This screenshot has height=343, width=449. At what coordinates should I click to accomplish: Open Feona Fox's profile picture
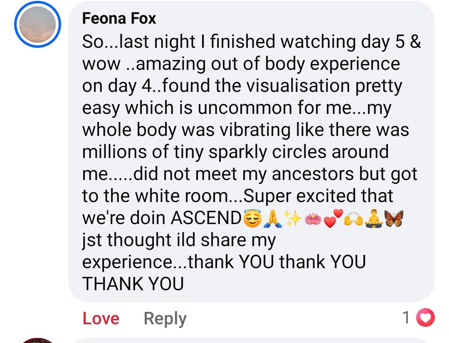pos(37,25)
